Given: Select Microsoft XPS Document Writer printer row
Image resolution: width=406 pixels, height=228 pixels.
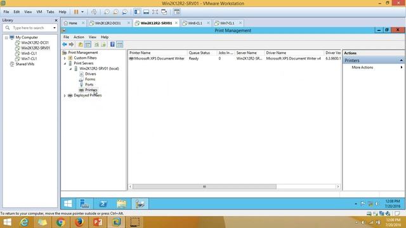Looking at the screenshot, I should coord(234,59).
